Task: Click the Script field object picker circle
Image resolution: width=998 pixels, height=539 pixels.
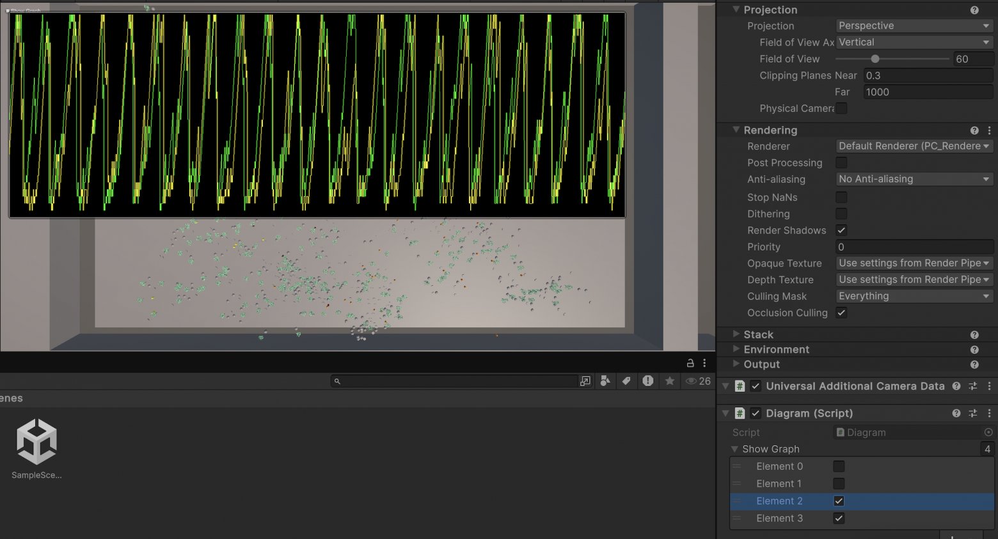Action: coord(988,433)
